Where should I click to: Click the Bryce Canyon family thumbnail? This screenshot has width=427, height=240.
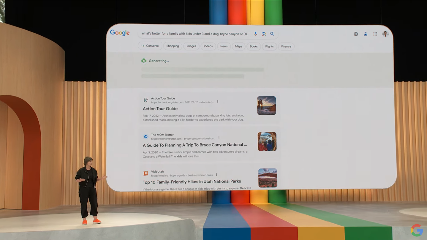(267, 142)
